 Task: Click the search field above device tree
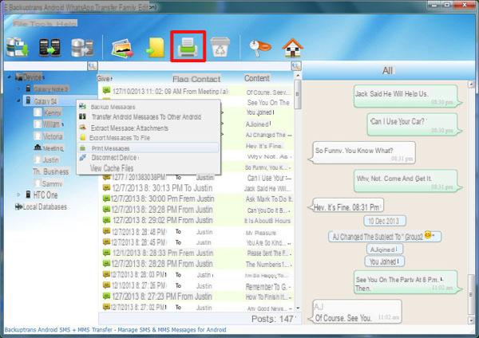pyautogui.click(x=46, y=66)
